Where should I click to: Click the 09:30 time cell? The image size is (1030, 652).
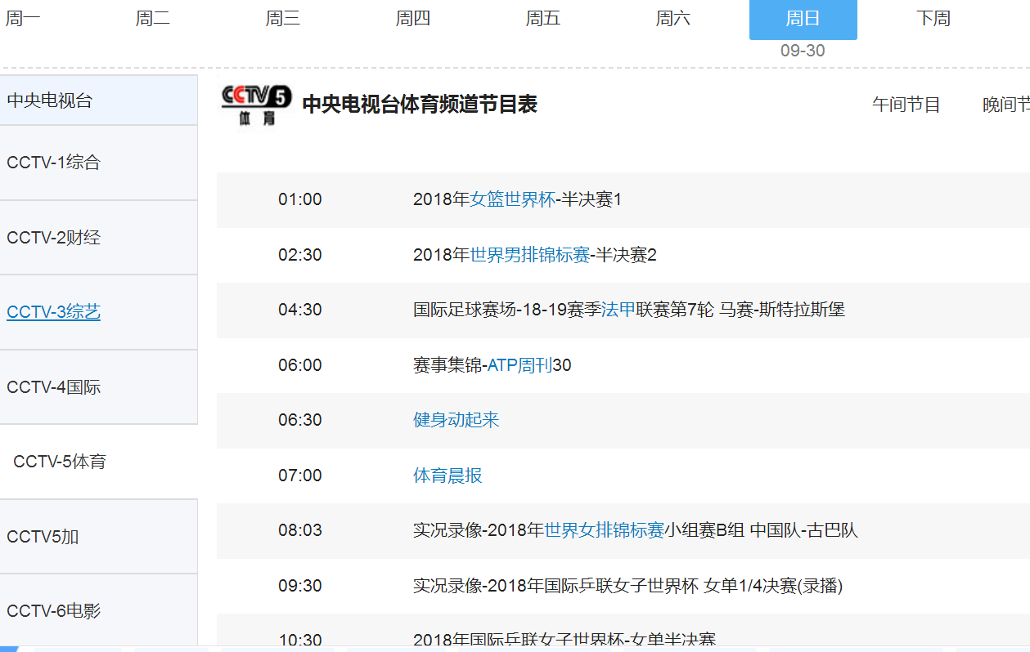coord(300,586)
